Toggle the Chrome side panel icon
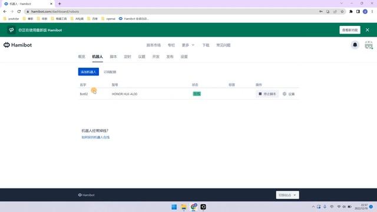This screenshot has width=377, height=212. tap(358, 12)
